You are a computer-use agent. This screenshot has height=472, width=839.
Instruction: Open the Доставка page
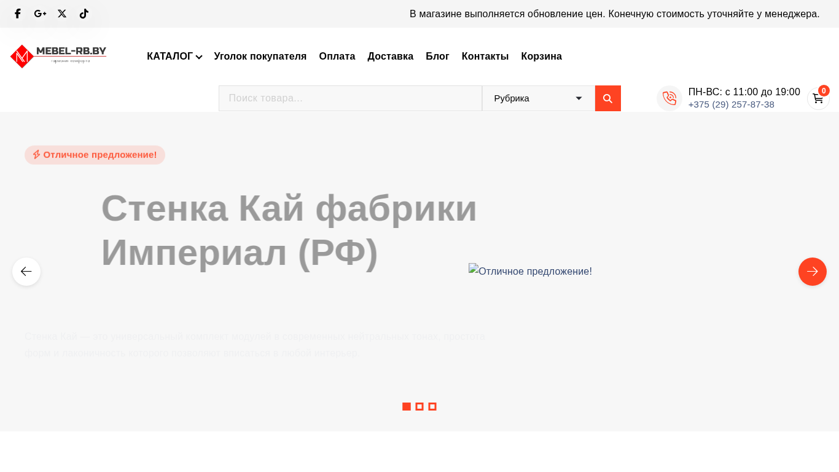391,57
